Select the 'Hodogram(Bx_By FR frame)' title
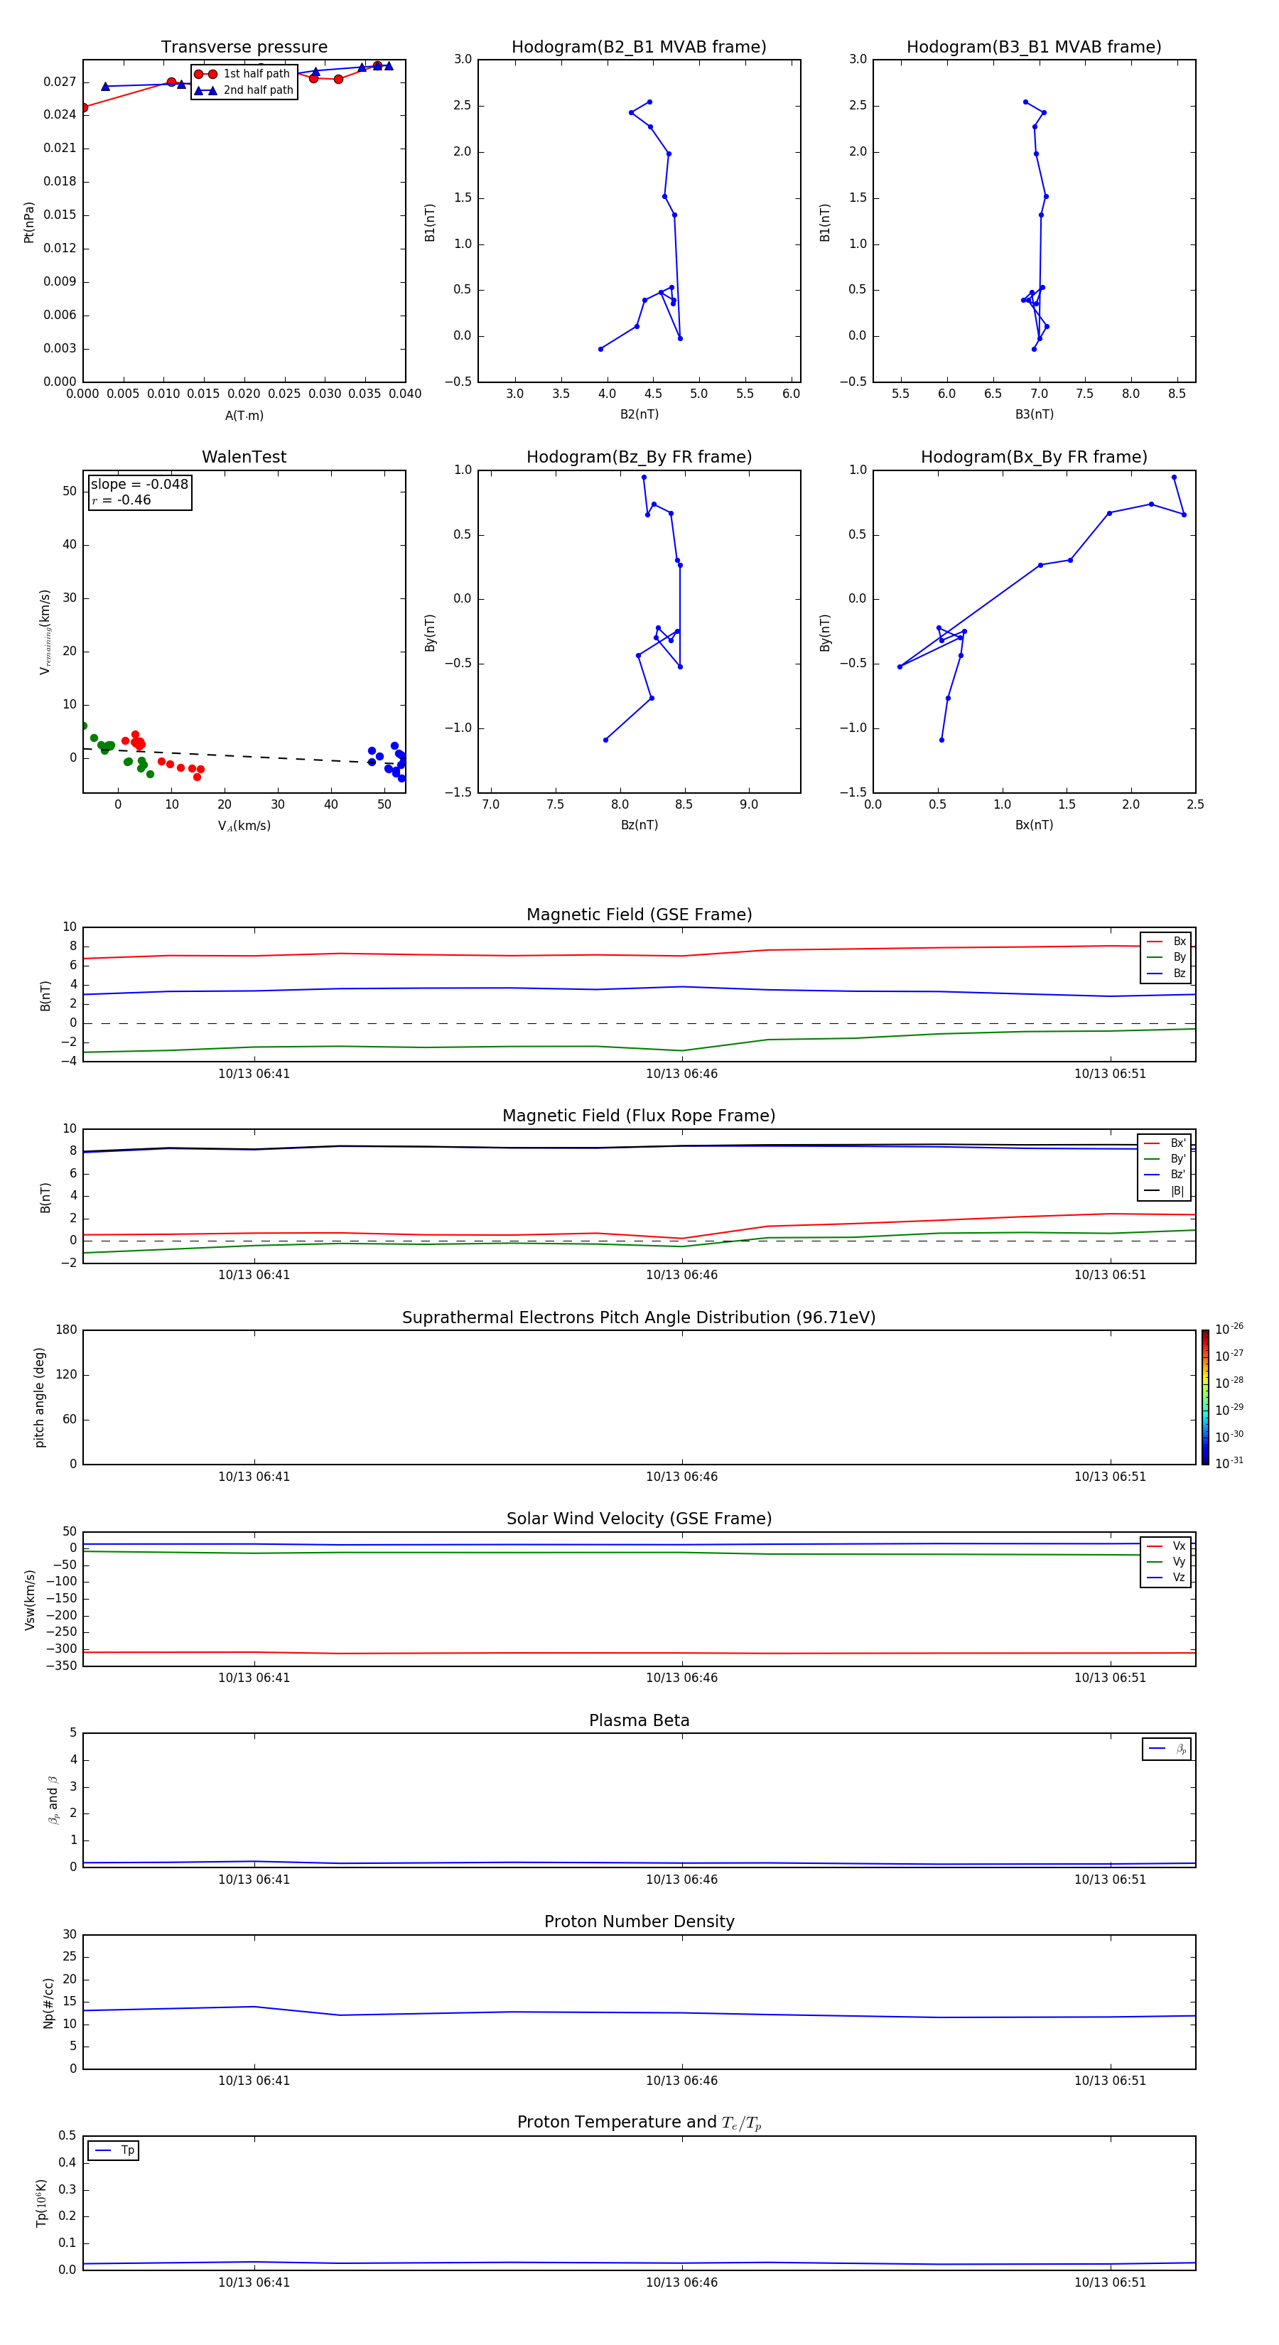 [x=1034, y=457]
